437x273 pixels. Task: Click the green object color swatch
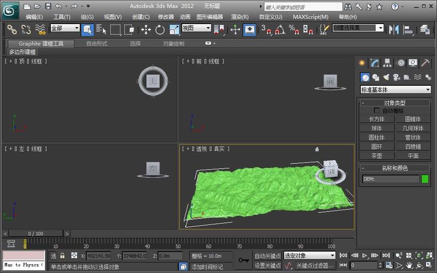425,179
